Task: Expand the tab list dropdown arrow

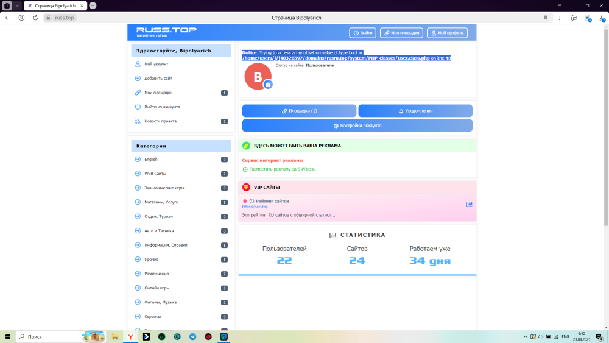Action: 16,5
